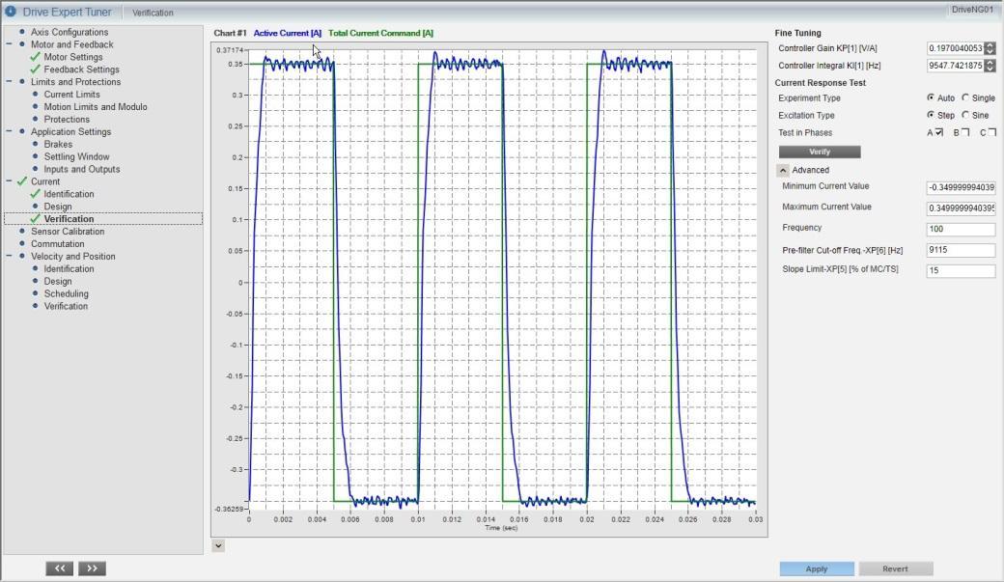
Task: Click the Active Current legend label
Action: (288, 33)
